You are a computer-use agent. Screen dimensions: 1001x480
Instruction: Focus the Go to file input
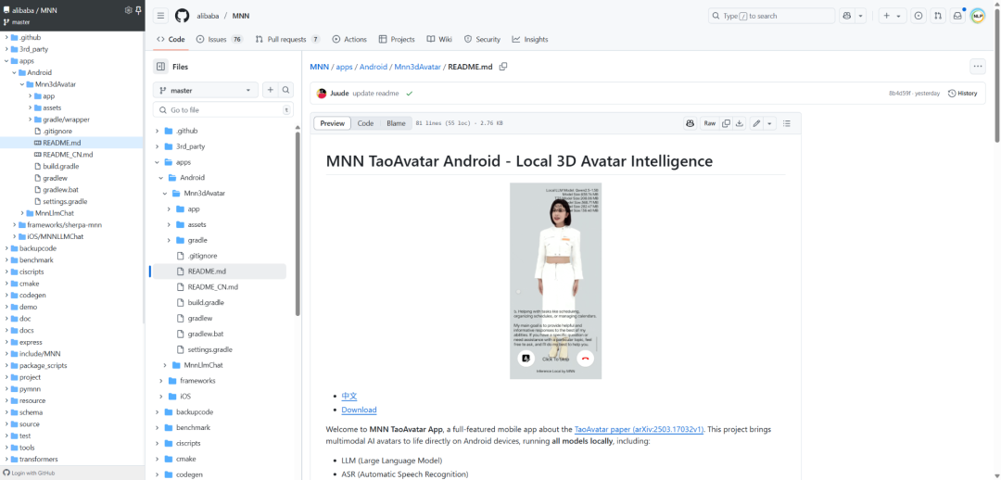point(223,109)
